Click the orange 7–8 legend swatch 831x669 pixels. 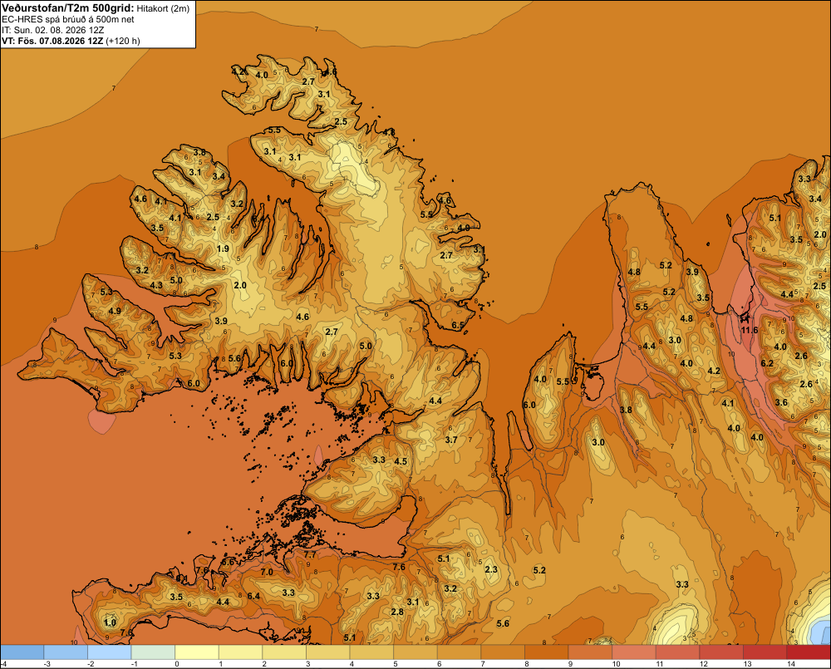503,652
